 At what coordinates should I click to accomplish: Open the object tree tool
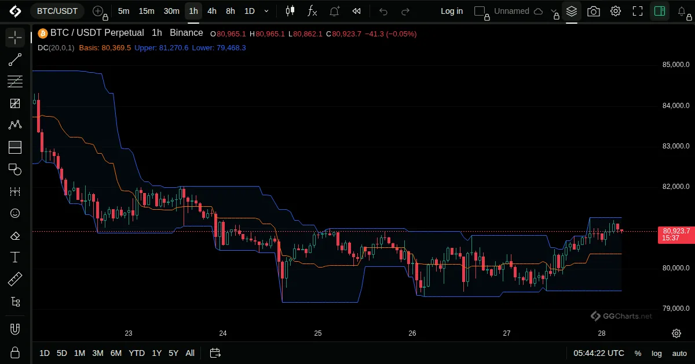tap(15, 302)
